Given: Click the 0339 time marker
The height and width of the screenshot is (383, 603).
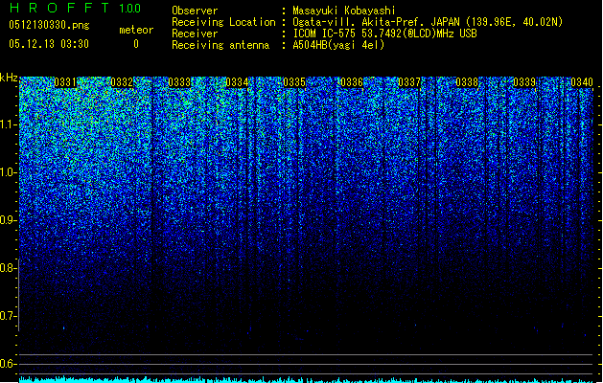Looking at the screenshot, I should point(524,82).
